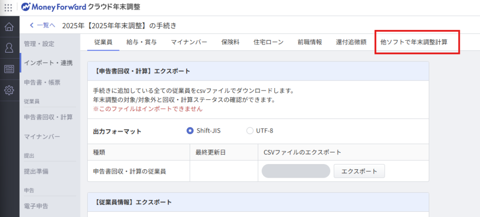The image size is (480, 217).
Task: Go back via the 一覧へ link
Action: tap(42, 25)
